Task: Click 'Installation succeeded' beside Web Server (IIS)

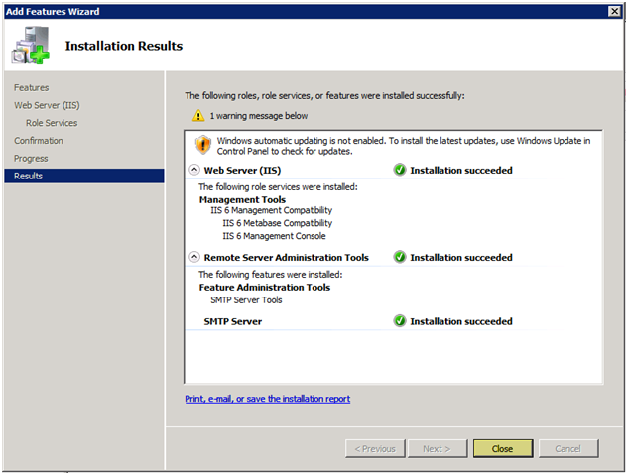Action: pos(461,171)
